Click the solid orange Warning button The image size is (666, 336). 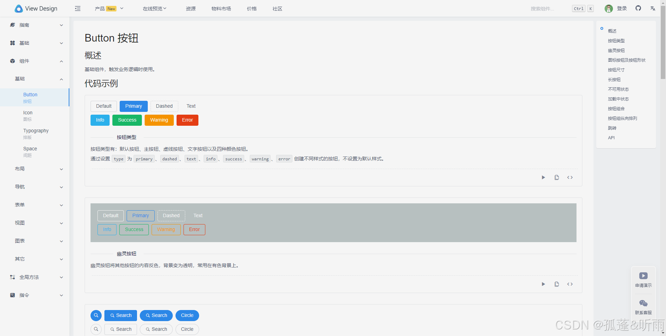(x=159, y=120)
